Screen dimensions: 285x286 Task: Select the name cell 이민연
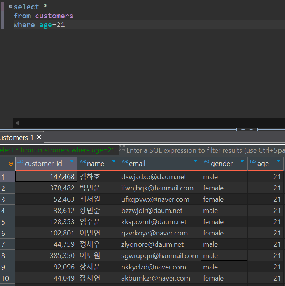[98, 233]
